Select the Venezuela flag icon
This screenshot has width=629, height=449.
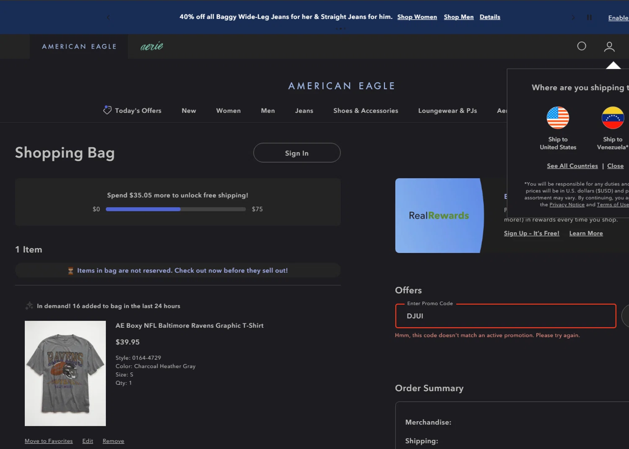point(613,118)
